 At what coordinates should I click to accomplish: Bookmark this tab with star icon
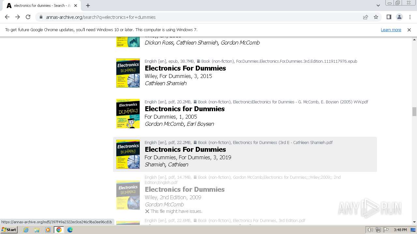pos(376,17)
